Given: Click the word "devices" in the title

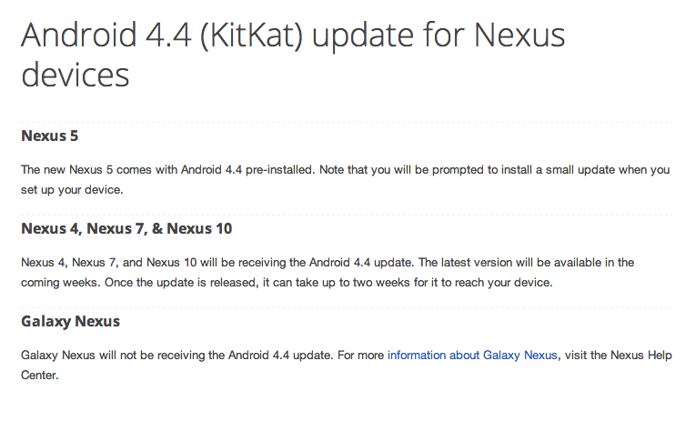Looking at the screenshot, I should tap(75, 75).
